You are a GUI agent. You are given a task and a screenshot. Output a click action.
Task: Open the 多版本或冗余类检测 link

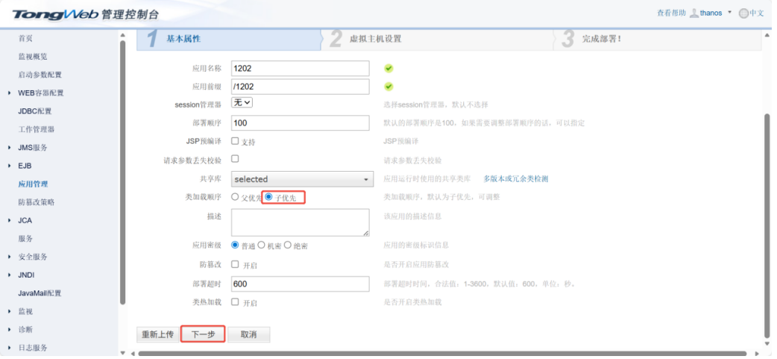pyautogui.click(x=516, y=179)
